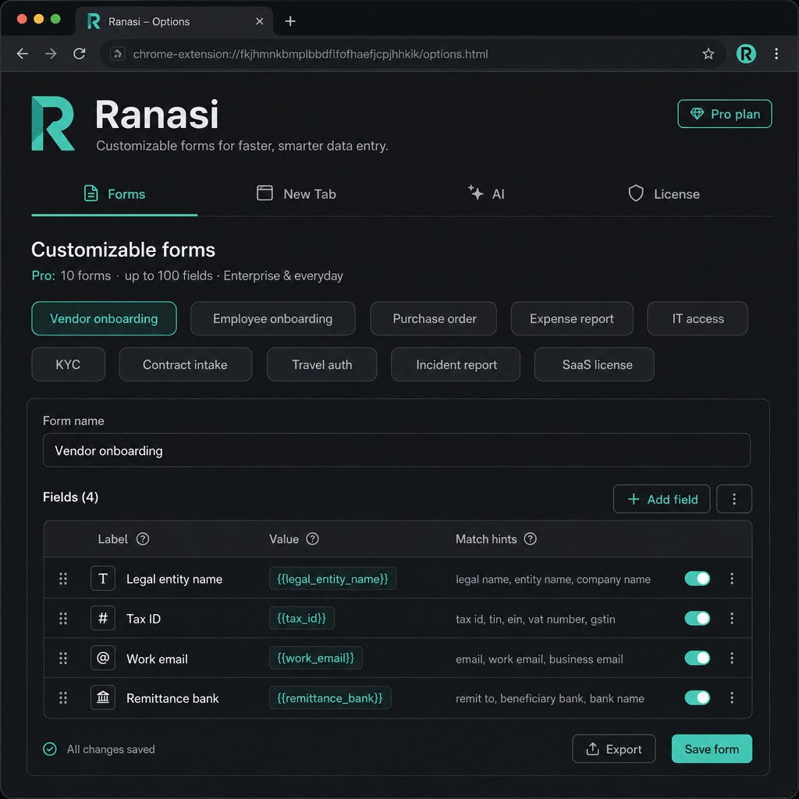Image resolution: width=799 pixels, height=799 pixels.
Task: Open the Chrome three-dot menu
Action: (x=776, y=54)
